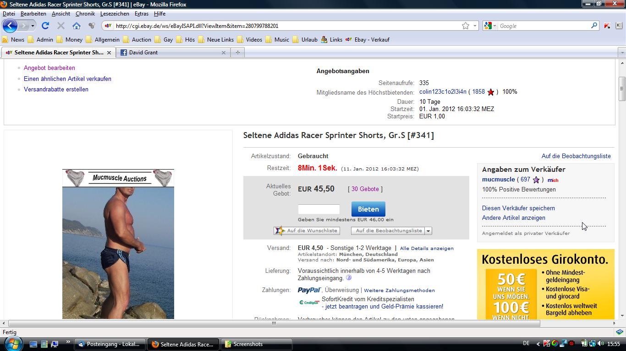Image resolution: width=626 pixels, height=351 pixels.
Task: Open a new tab with plus button
Action: click(237, 53)
